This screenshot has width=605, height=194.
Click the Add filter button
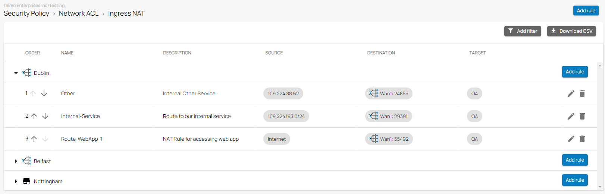523,31
